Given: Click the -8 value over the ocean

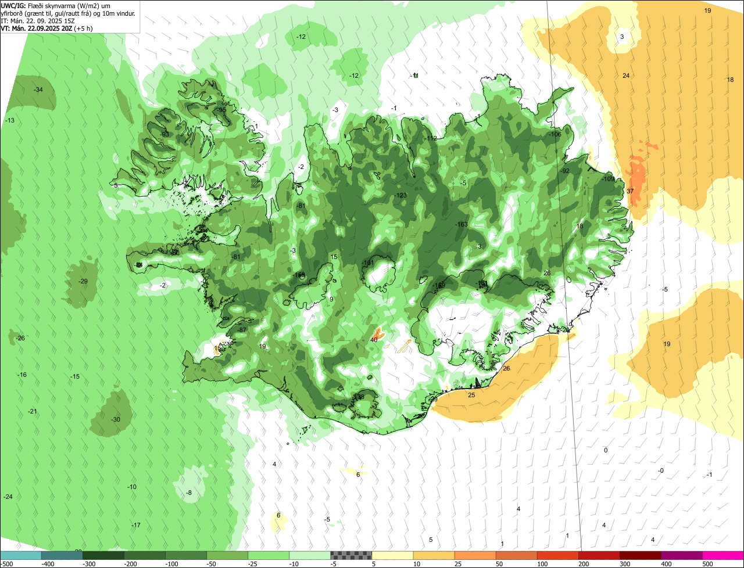Looking at the screenshot, I should (x=189, y=492).
